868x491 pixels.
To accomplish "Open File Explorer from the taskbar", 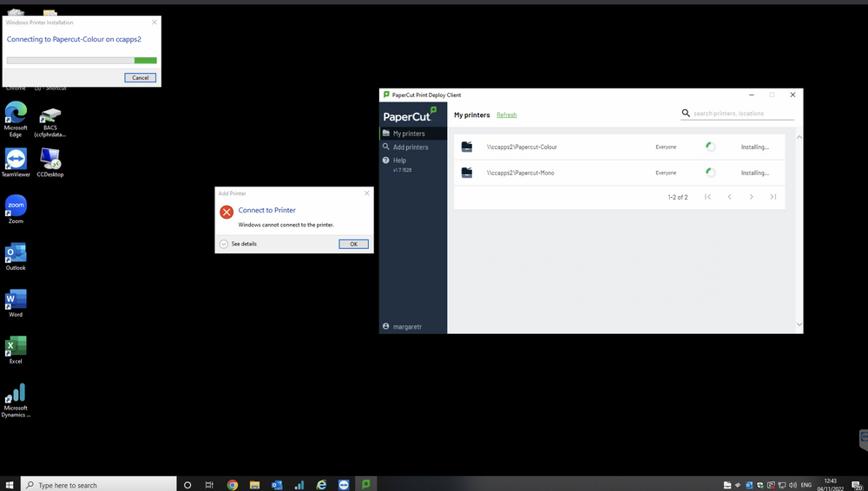I will [x=254, y=485].
